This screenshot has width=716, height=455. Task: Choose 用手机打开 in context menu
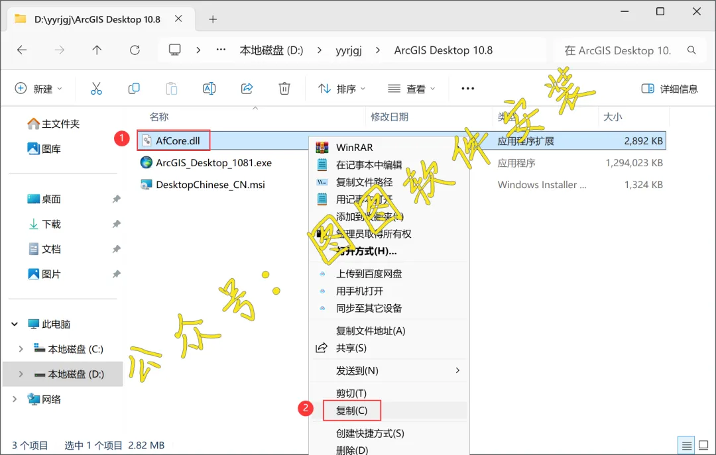pos(359,291)
